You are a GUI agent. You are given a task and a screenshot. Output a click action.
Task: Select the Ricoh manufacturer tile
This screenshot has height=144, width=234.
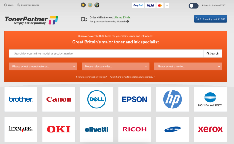(x=134, y=129)
